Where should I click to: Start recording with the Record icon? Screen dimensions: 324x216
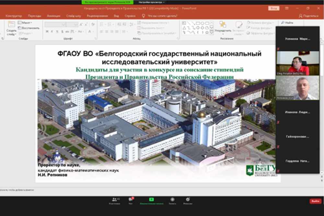point(172,199)
